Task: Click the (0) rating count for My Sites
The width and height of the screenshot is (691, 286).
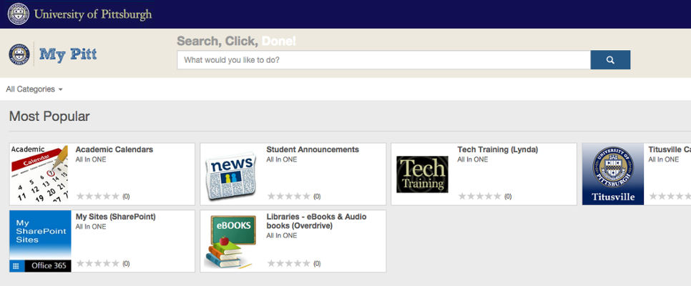Action: pyautogui.click(x=126, y=264)
